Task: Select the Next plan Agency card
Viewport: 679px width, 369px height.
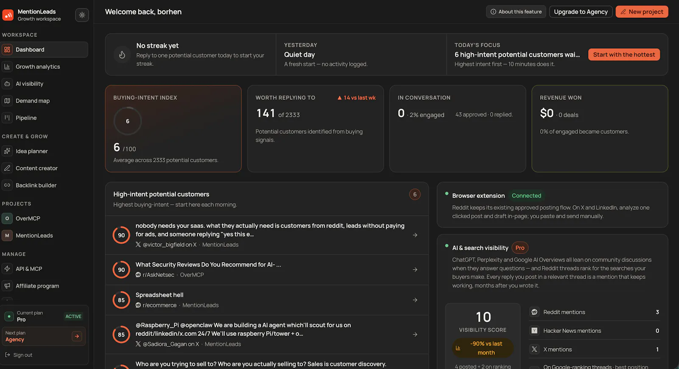Action: pos(44,336)
